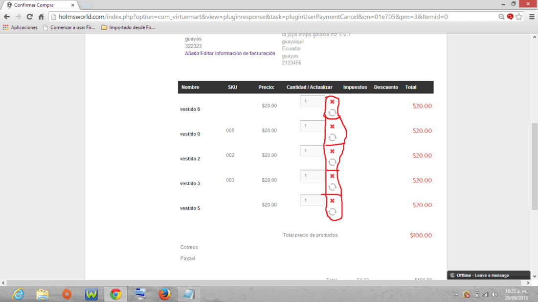Click the zoom magnifier icon in address bar
This screenshot has width=538, height=302.
tap(501, 17)
